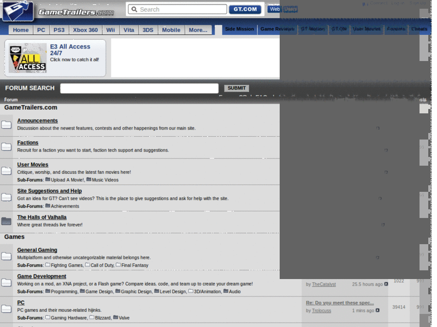This screenshot has width=437, height=327.
Task: Click the forum search SUBMIT button
Action: tap(237, 88)
